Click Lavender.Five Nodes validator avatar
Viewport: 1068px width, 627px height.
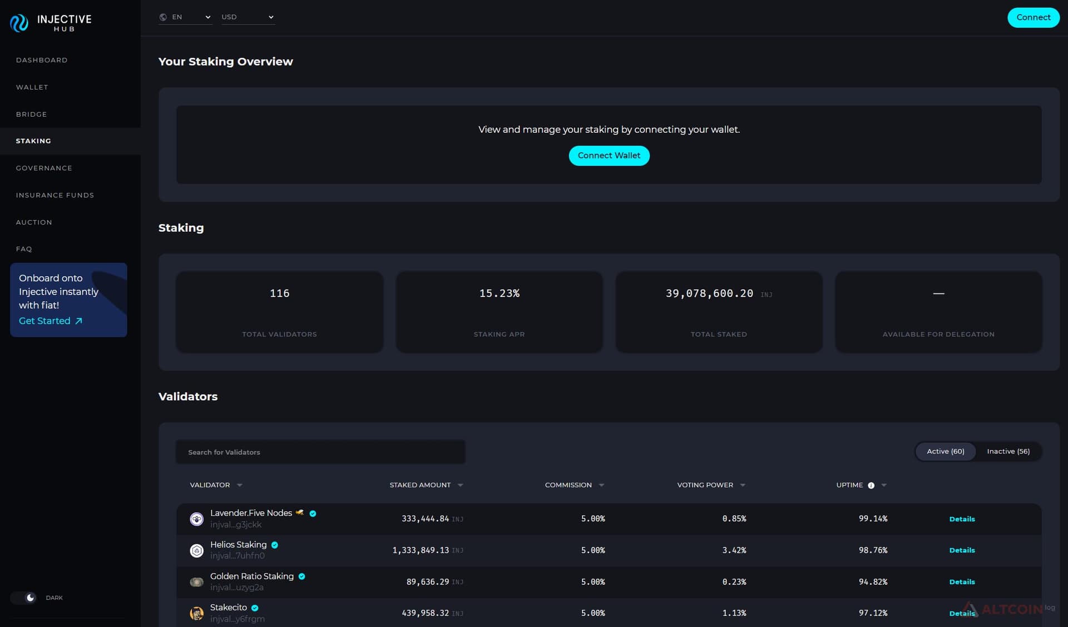[196, 519]
